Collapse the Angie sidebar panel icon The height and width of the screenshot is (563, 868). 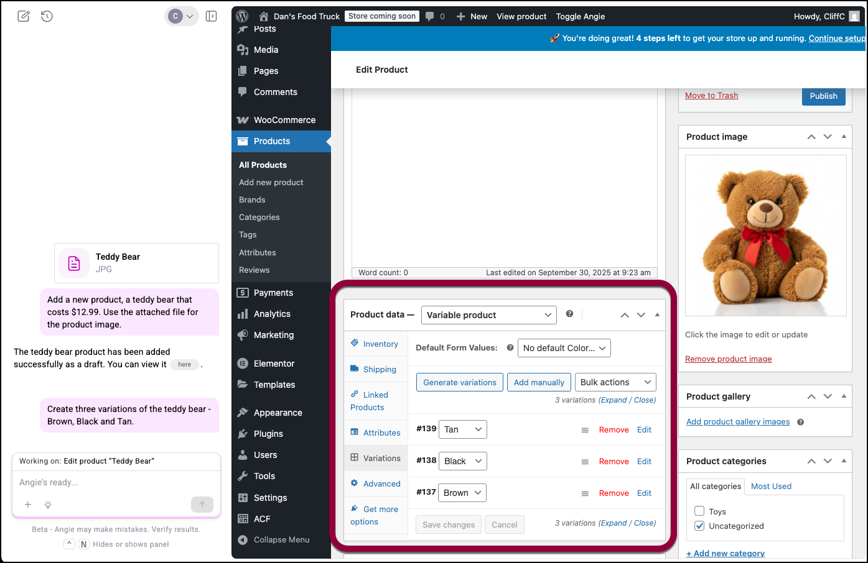pos(212,16)
